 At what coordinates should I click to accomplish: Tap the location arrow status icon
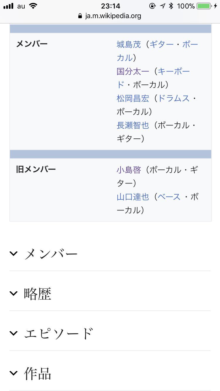tap(163, 6)
